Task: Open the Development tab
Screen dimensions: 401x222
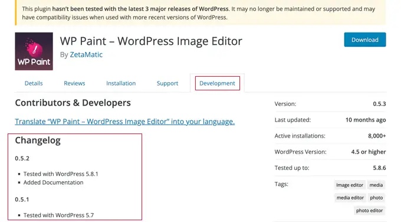Action: (217, 83)
